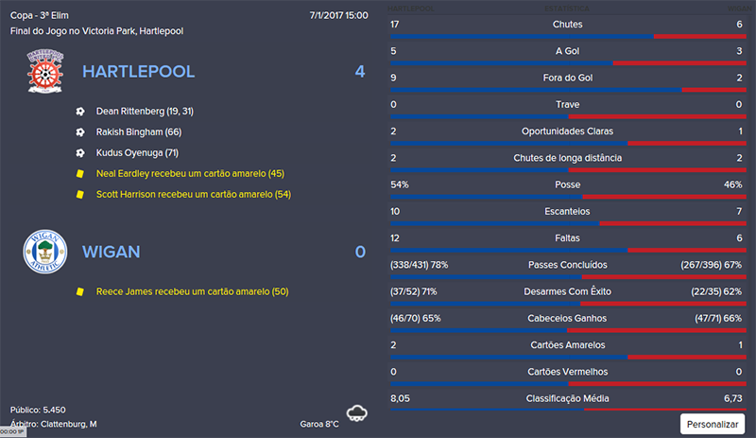Click yellow card icon for Scott Harrison
756x438 pixels.
[x=80, y=194]
